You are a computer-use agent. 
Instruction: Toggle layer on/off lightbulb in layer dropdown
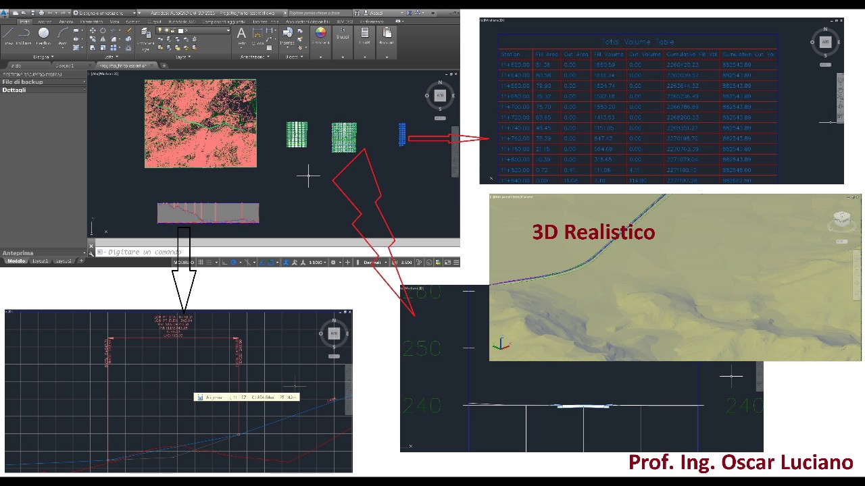[x=159, y=30]
